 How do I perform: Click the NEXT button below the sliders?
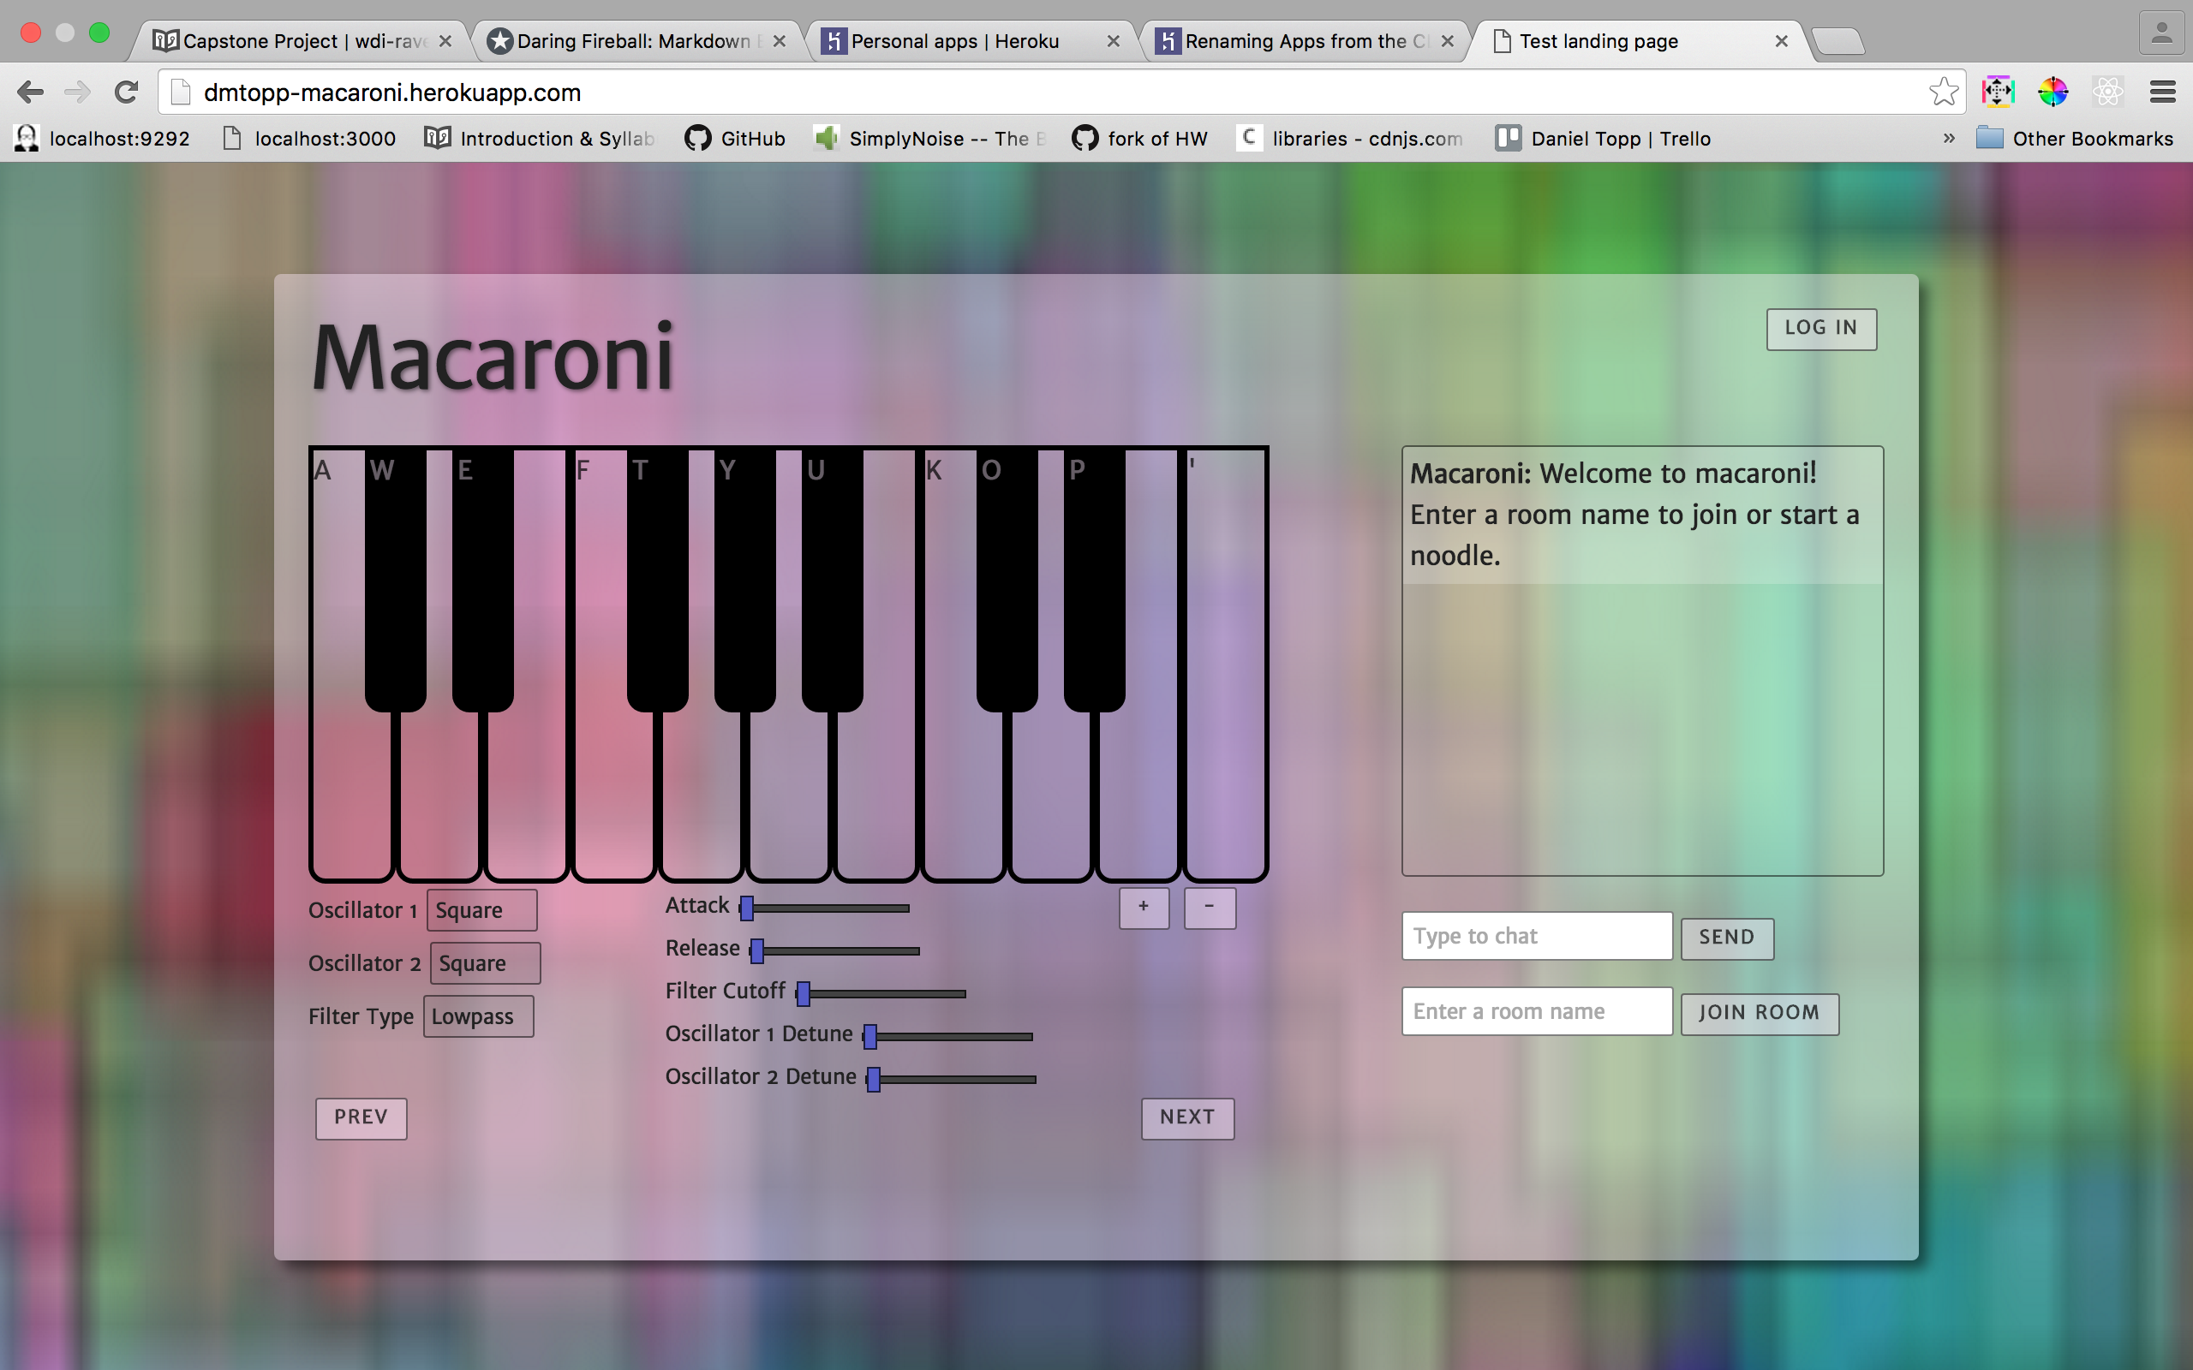pyautogui.click(x=1187, y=1117)
